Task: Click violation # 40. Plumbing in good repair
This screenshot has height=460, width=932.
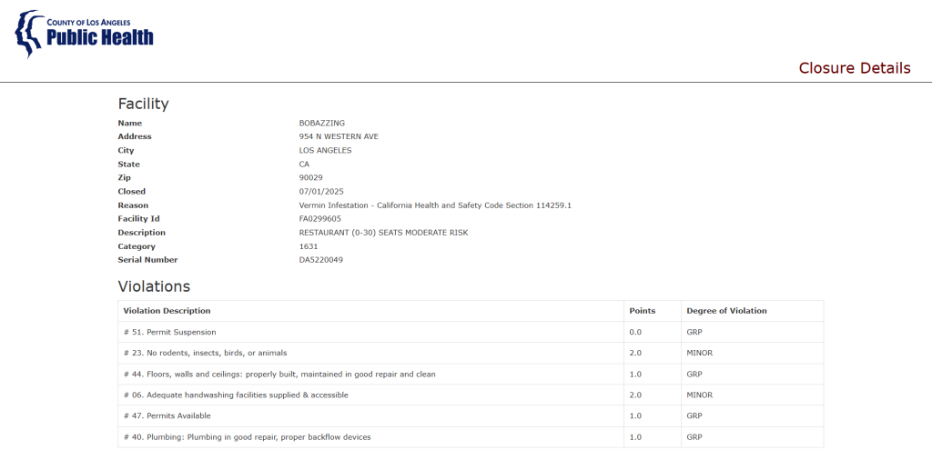Action: click(247, 437)
